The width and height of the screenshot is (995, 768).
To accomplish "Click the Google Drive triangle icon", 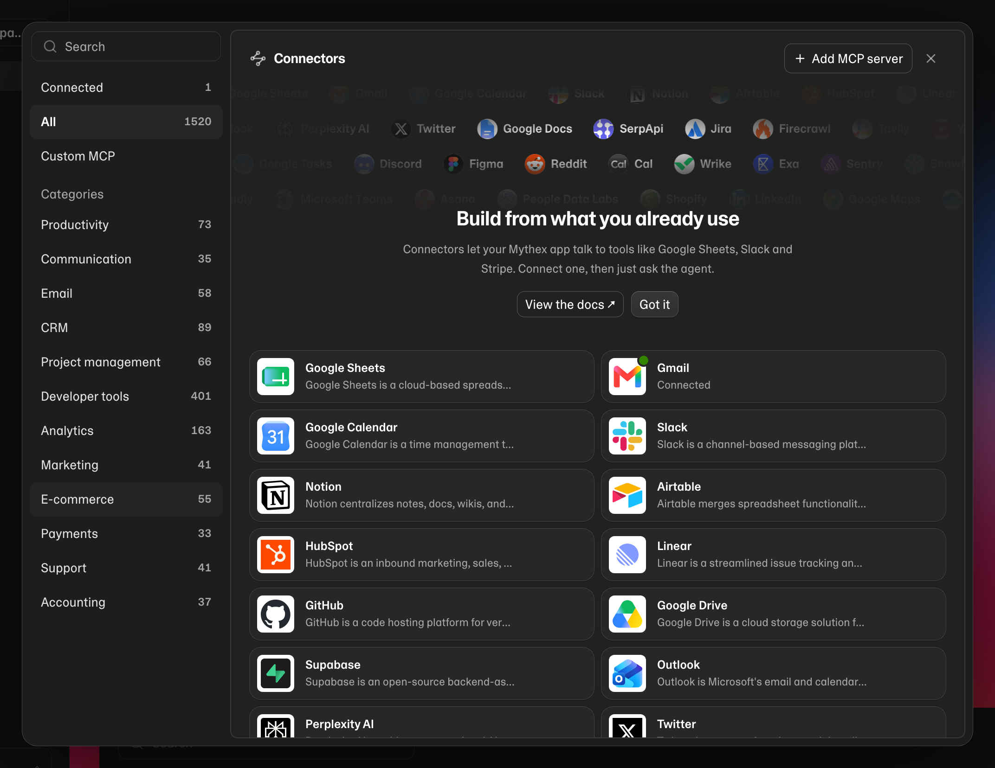I will (627, 614).
